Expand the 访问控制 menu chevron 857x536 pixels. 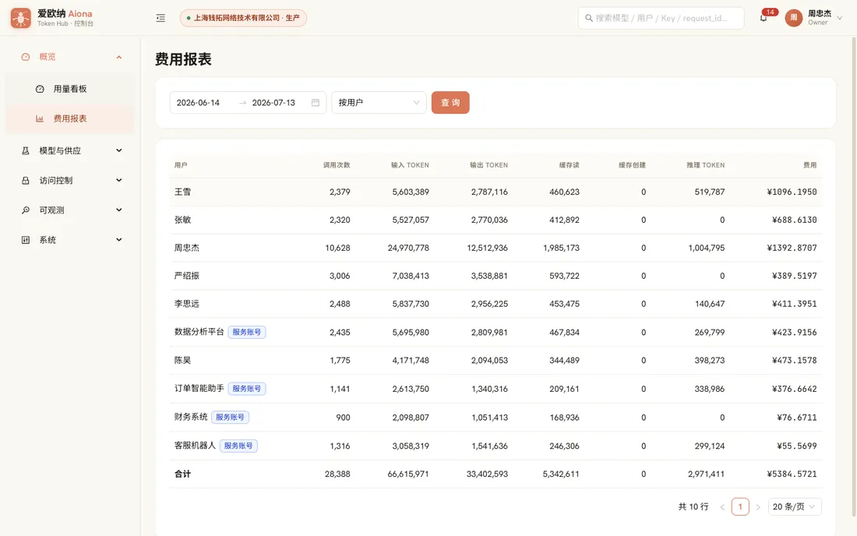[x=119, y=180]
